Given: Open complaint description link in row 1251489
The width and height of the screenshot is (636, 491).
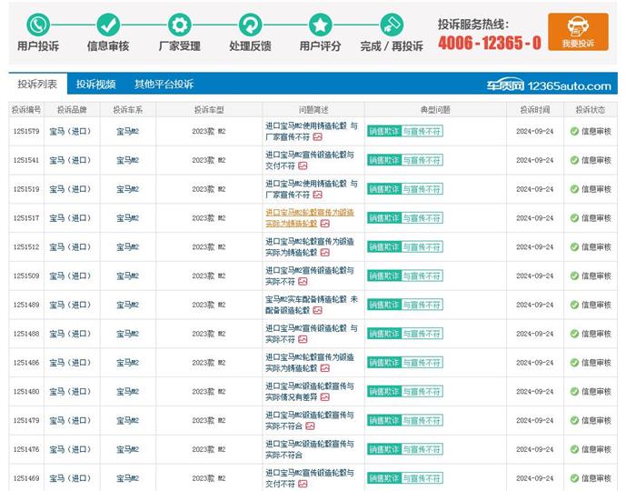Looking at the screenshot, I should (x=312, y=305).
